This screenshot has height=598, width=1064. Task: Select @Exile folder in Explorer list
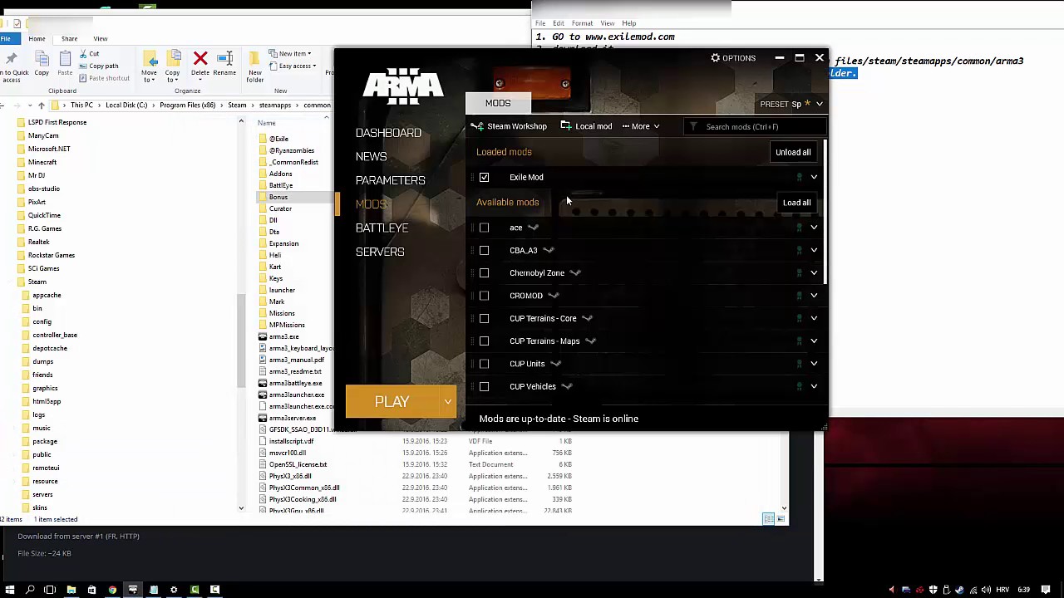tap(279, 139)
